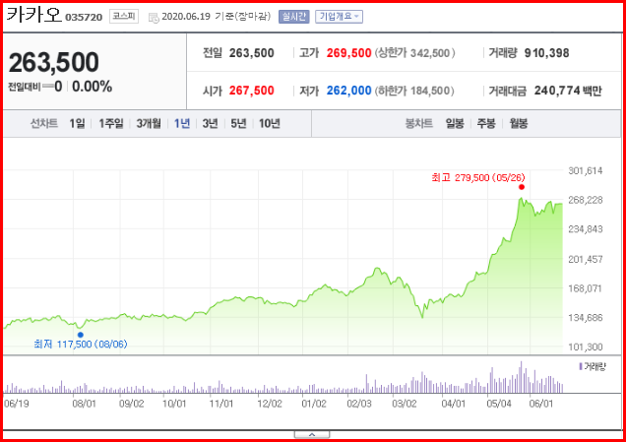The height and width of the screenshot is (442, 626).
Task: Click the large current price 263,500
Action: 53,62
